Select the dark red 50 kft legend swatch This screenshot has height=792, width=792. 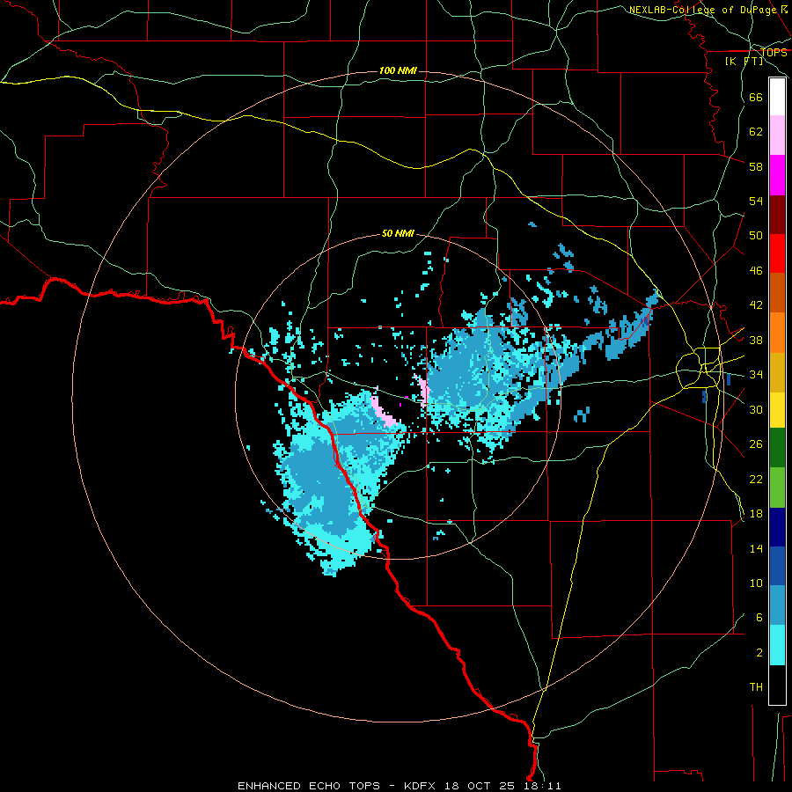pyautogui.click(x=777, y=215)
